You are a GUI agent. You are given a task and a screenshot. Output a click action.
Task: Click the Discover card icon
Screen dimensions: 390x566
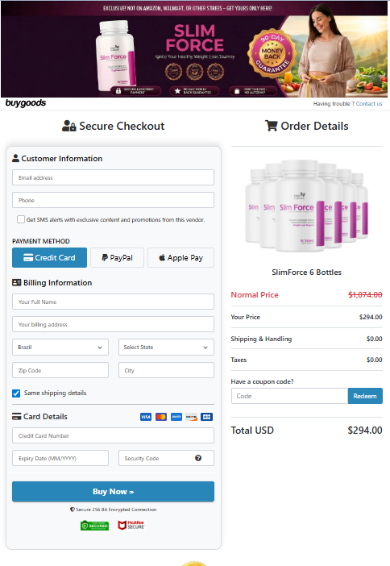click(192, 417)
